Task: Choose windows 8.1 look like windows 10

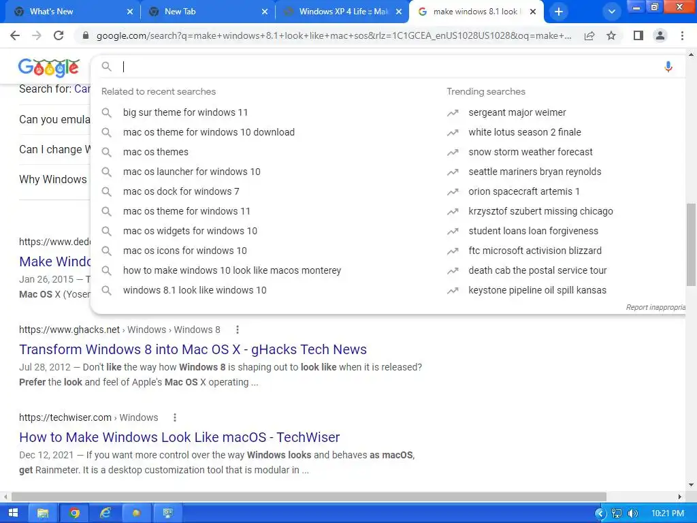Action: coord(195,290)
